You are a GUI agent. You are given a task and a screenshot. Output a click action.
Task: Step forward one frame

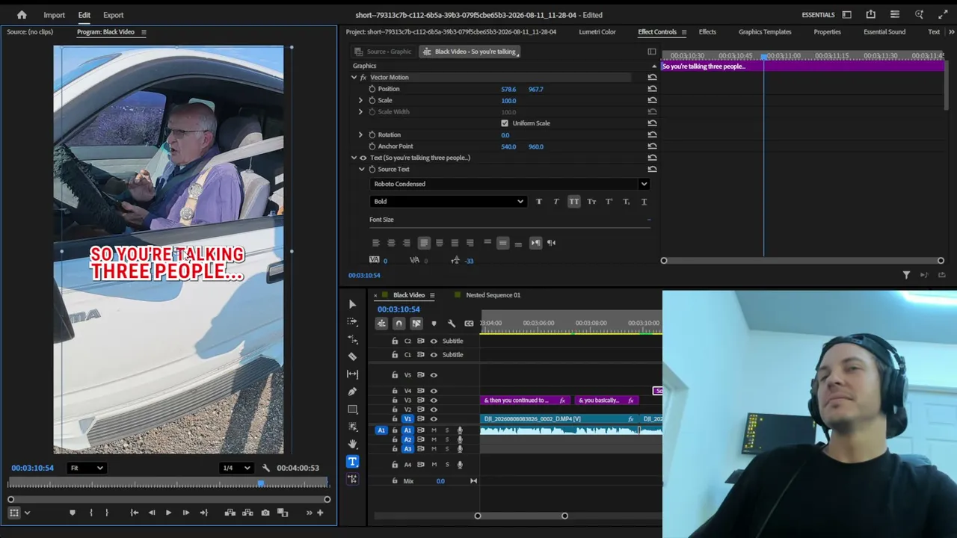[x=185, y=513]
